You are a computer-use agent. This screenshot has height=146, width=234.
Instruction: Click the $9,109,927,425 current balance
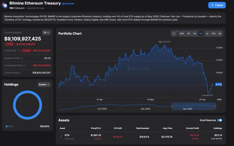(x=22, y=39)
